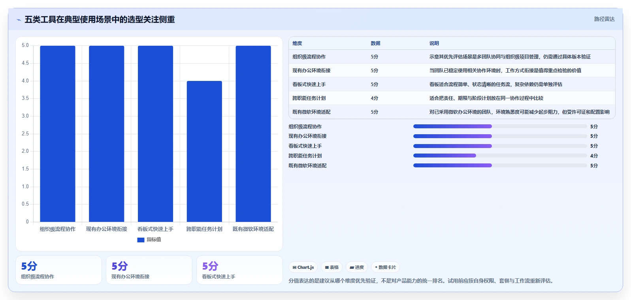The image size is (631, 300).
Task: Click the 数据 column header
Action: pyautogui.click(x=375, y=43)
